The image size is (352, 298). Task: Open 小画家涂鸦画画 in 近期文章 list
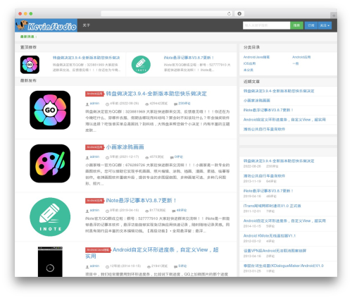pos(257,101)
